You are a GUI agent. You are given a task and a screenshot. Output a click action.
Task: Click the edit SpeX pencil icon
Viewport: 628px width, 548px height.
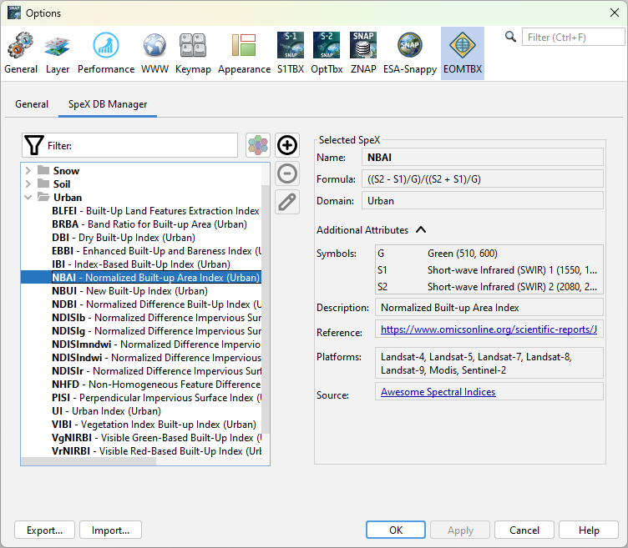[x=286, y=202]
